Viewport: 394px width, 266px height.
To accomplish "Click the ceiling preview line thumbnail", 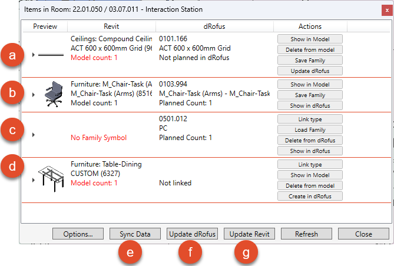I will click(52, 55).
